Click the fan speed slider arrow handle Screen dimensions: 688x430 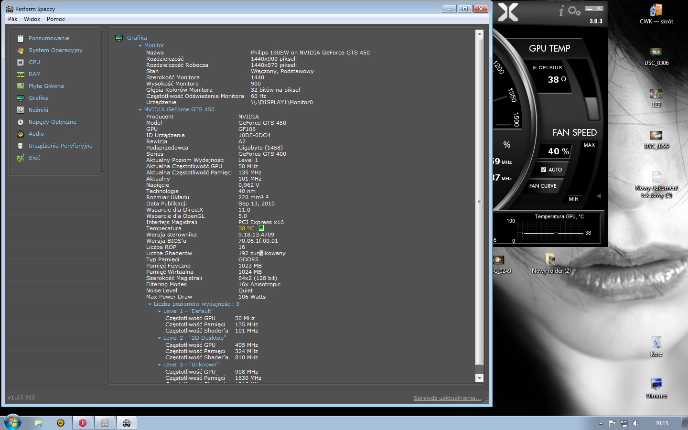pyautogui.click(x=599, y=196)
